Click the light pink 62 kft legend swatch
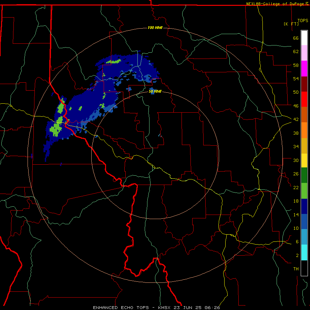Image resolution: width=310 pixels, height=310 pixels. point(304,53)
